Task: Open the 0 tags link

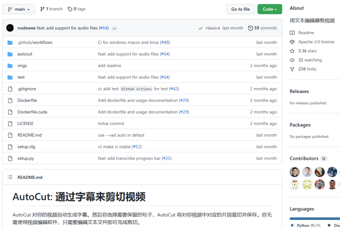Action: pyautogui.click(x=76, y=9)
